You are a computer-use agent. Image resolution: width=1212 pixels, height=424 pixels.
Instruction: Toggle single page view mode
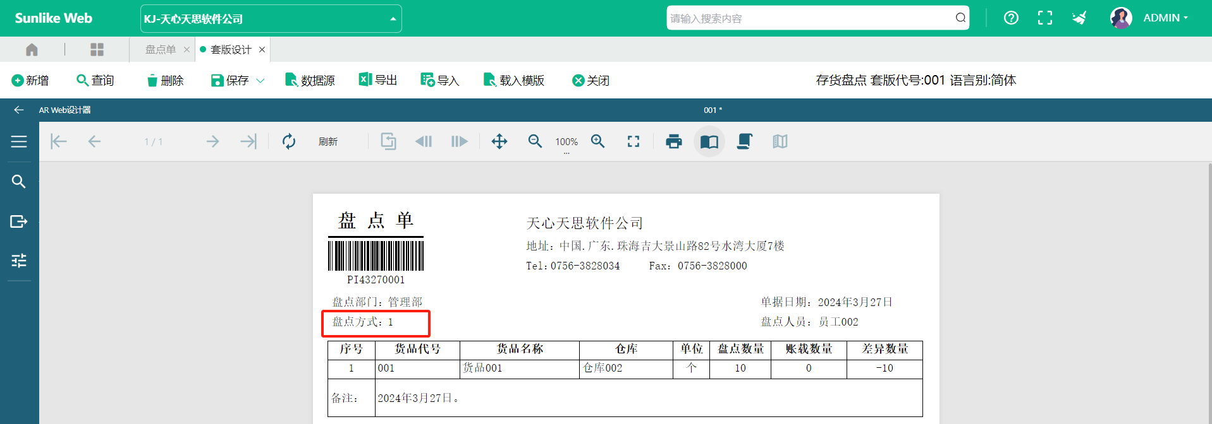click(x=709, y=141)
